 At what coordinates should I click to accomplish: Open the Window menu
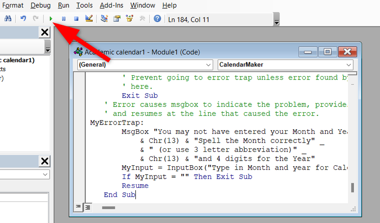142,6
